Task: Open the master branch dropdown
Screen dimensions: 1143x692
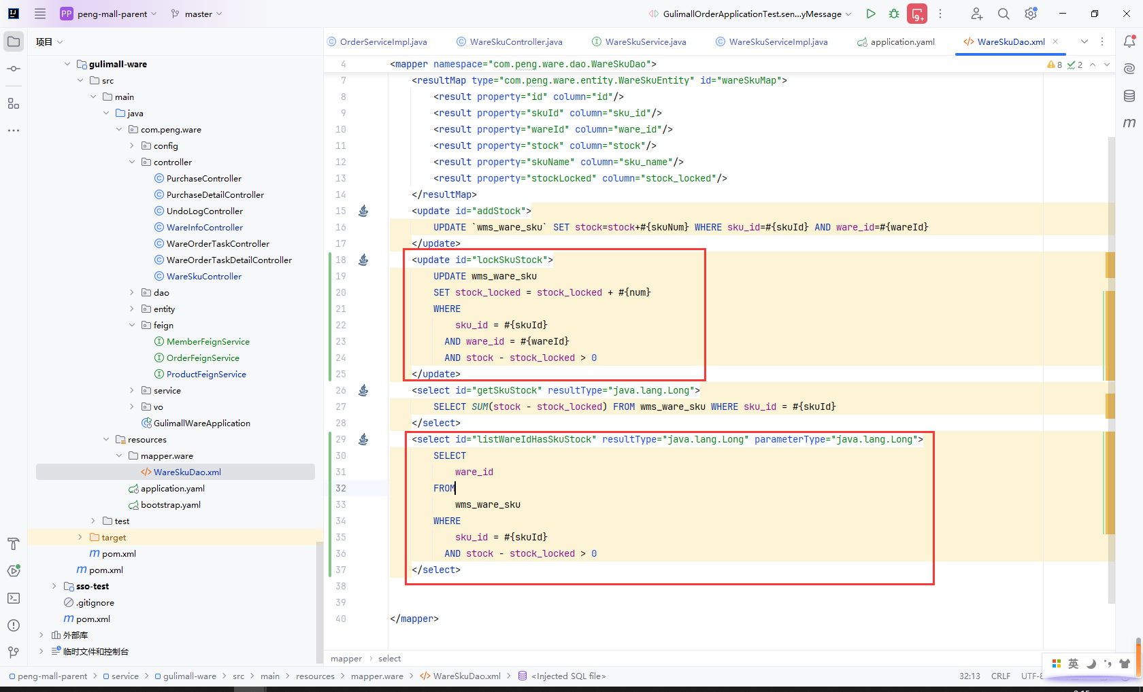Action: [197, 14]
